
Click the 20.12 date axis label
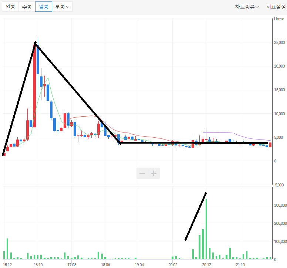click(206, 265)
